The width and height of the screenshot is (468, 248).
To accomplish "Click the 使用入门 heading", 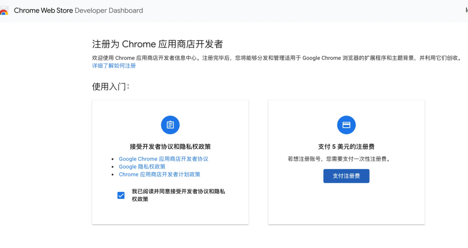I will click(x=111, y=87).
